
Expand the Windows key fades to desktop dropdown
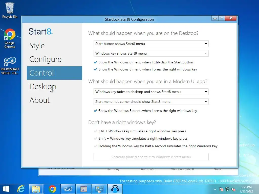pyautogui.click(x=151, y=92)
